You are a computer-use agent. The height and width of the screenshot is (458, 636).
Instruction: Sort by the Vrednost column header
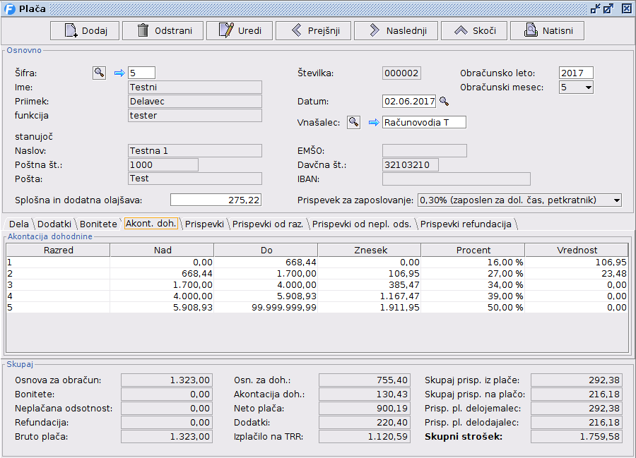coord(577,251)
